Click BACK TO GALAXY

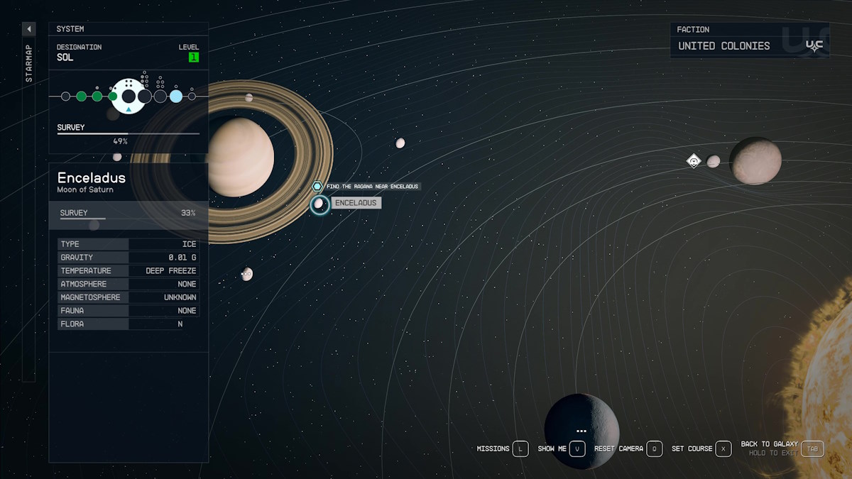(768, 444)
